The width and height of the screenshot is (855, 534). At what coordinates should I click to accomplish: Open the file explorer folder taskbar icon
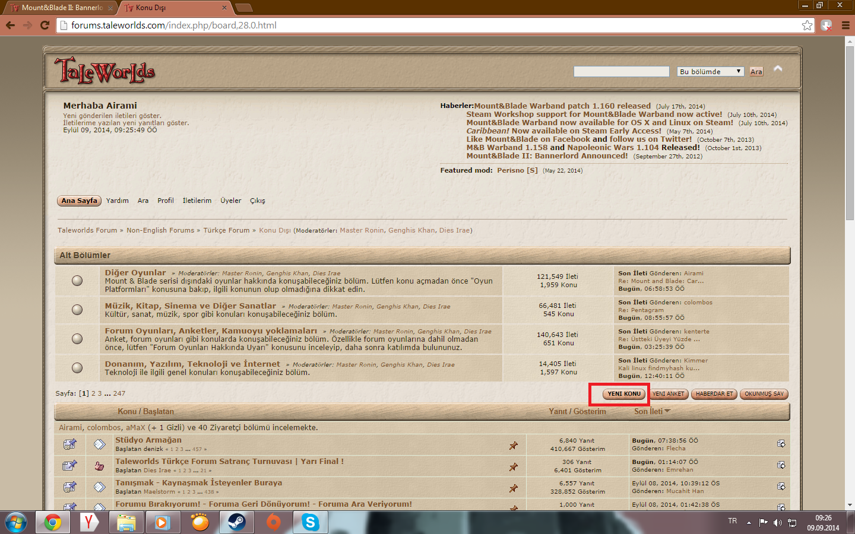126,523
